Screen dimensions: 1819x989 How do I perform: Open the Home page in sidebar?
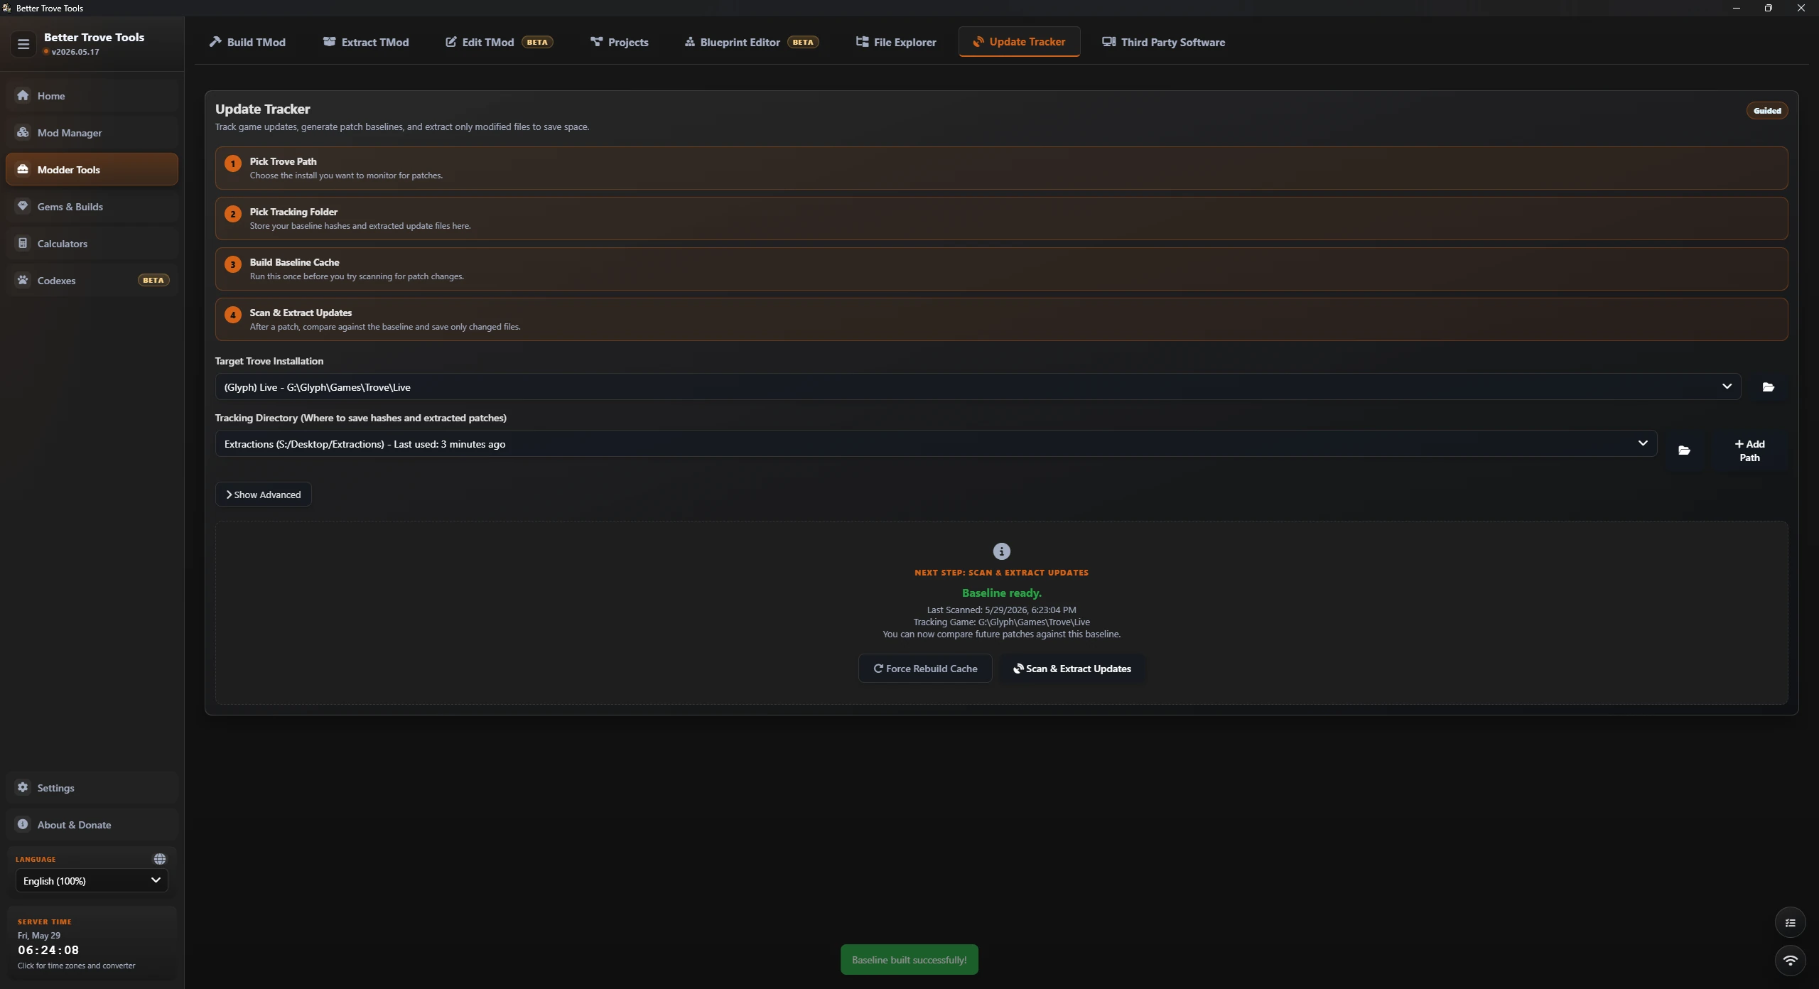[92, 96]
